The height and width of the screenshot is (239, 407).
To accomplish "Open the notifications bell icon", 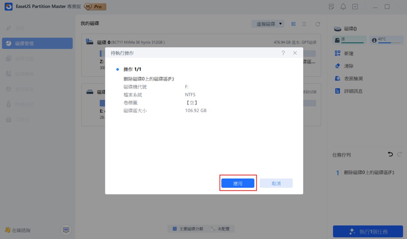I will tap(343, 7).
